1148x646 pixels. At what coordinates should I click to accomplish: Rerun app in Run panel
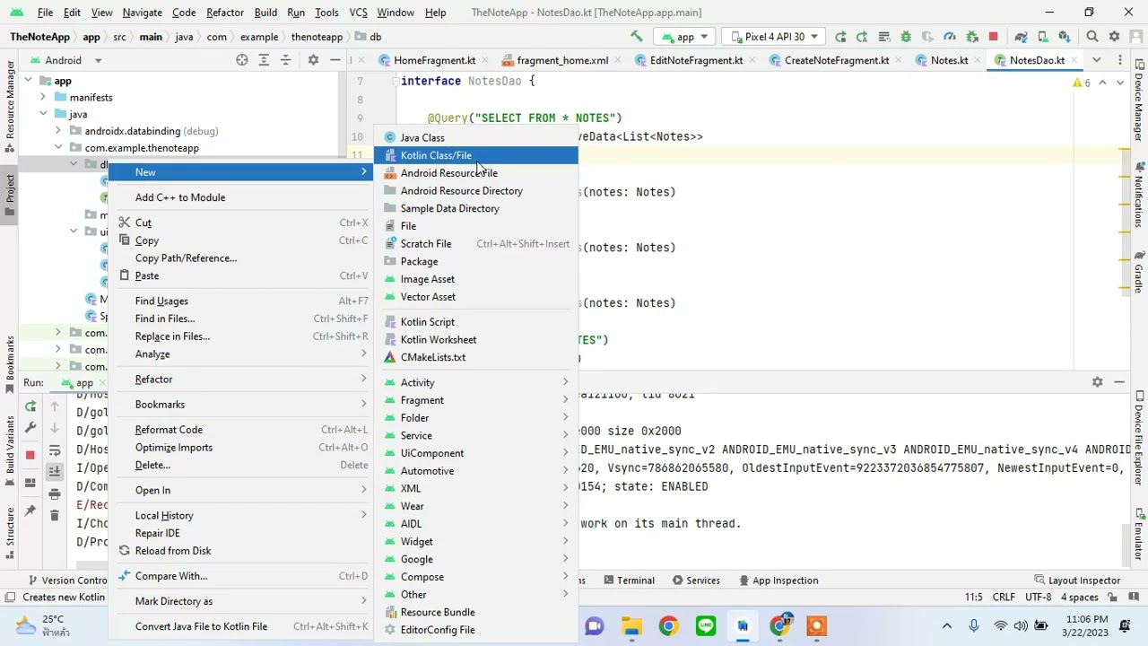tap(30, 406)
